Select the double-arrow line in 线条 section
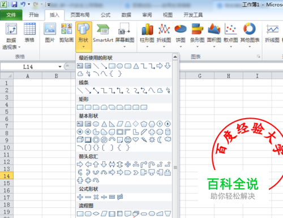 tap(96, 90)
